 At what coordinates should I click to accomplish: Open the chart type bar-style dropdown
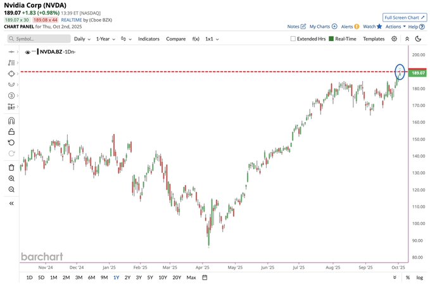(x=126, y=39)
